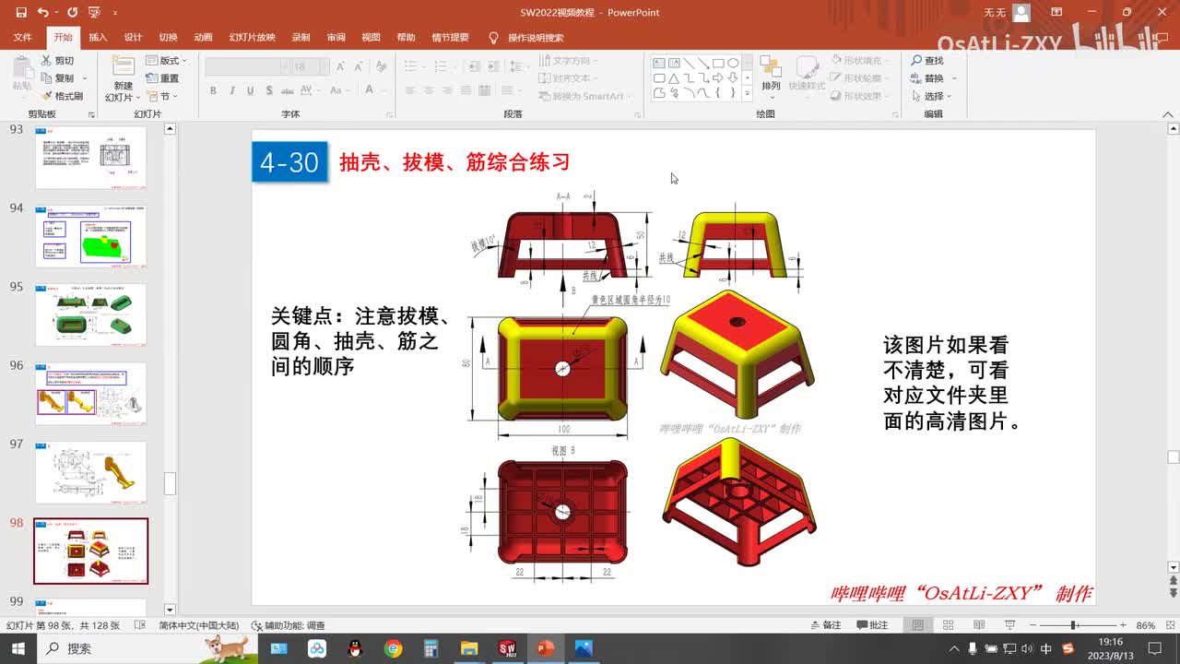Click the Undo icon in the title bar

coord(42,13)
